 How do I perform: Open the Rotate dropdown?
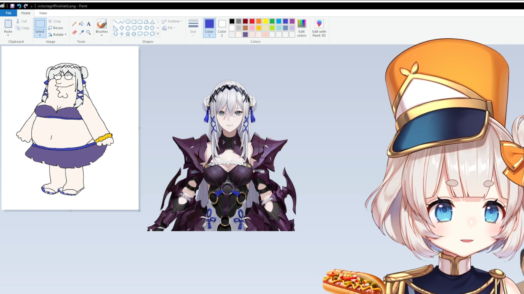pyautogui.click(x=57, y=35)
